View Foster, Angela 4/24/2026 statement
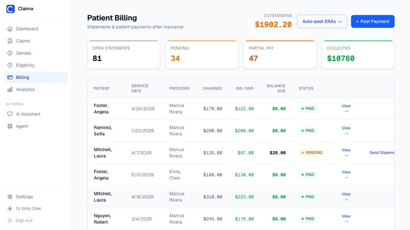Screen dimensions: 410x230 [x=346, y=109]
